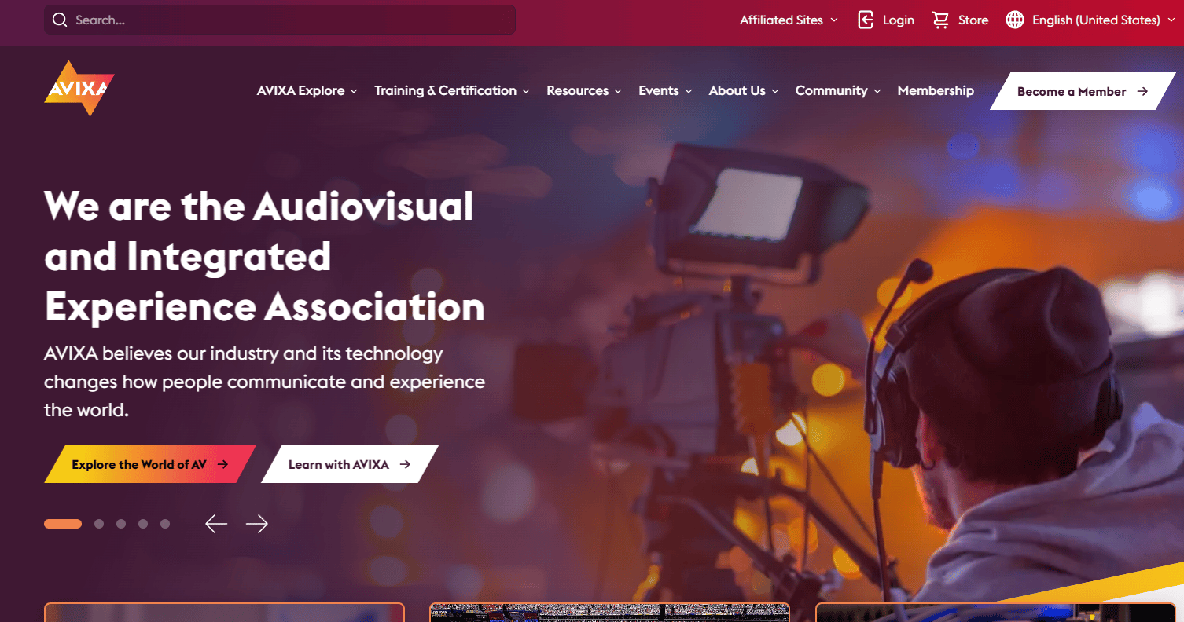This screenshot has height=622, width=1184.
Task: Open the English (United States) language selector
Action: click(x=1089, y=20)
